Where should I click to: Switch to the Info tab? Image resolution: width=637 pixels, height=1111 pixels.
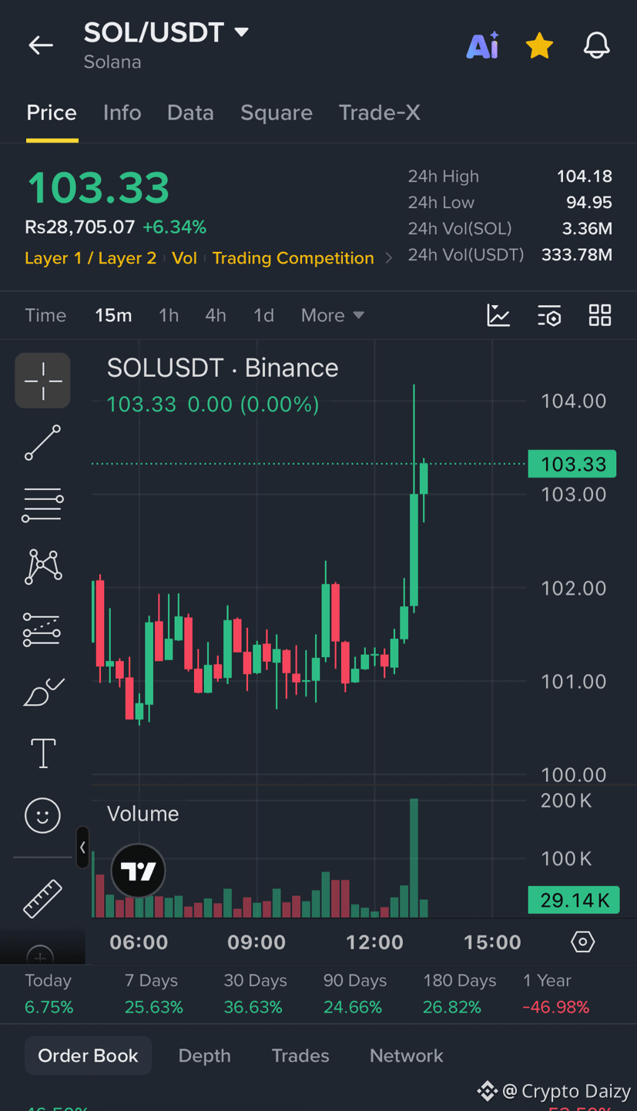click(x=122, y=113)
